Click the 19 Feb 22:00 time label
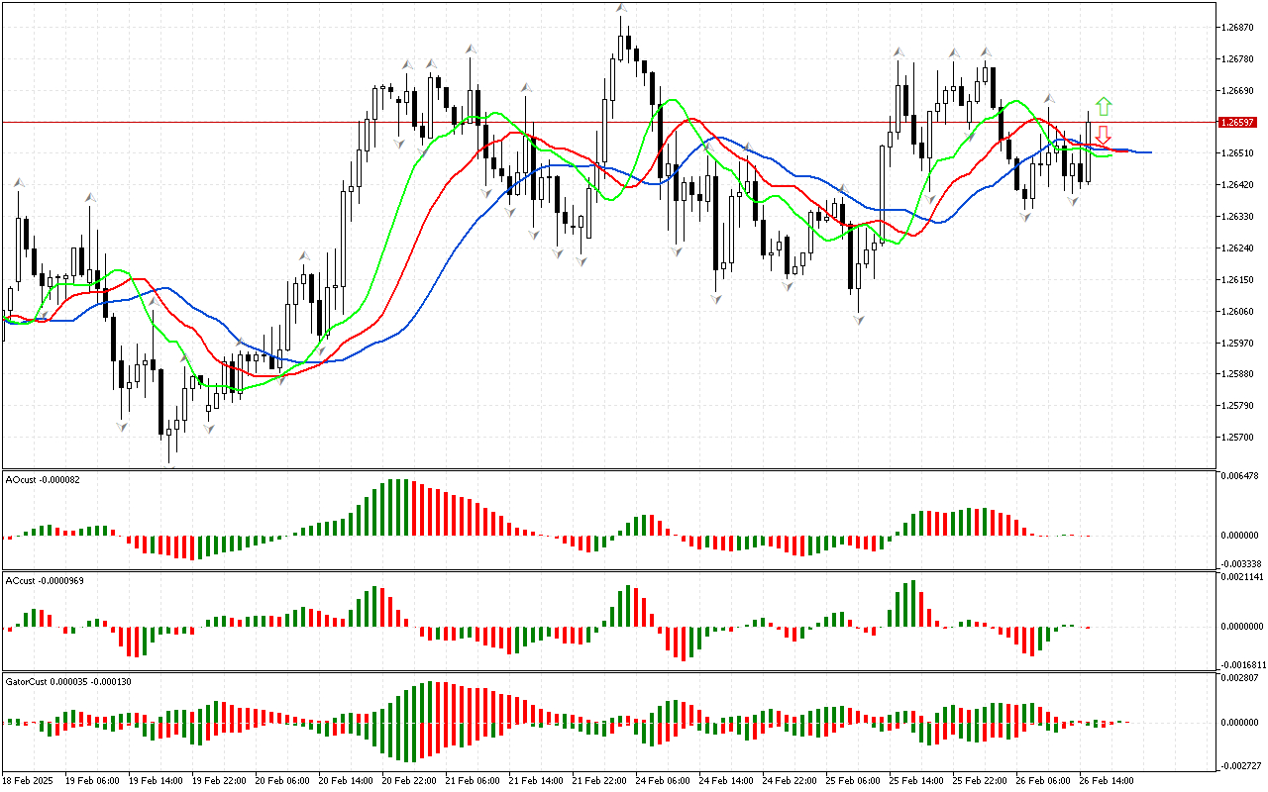Viewport: 1268px width, 792px height. (219, 780)
